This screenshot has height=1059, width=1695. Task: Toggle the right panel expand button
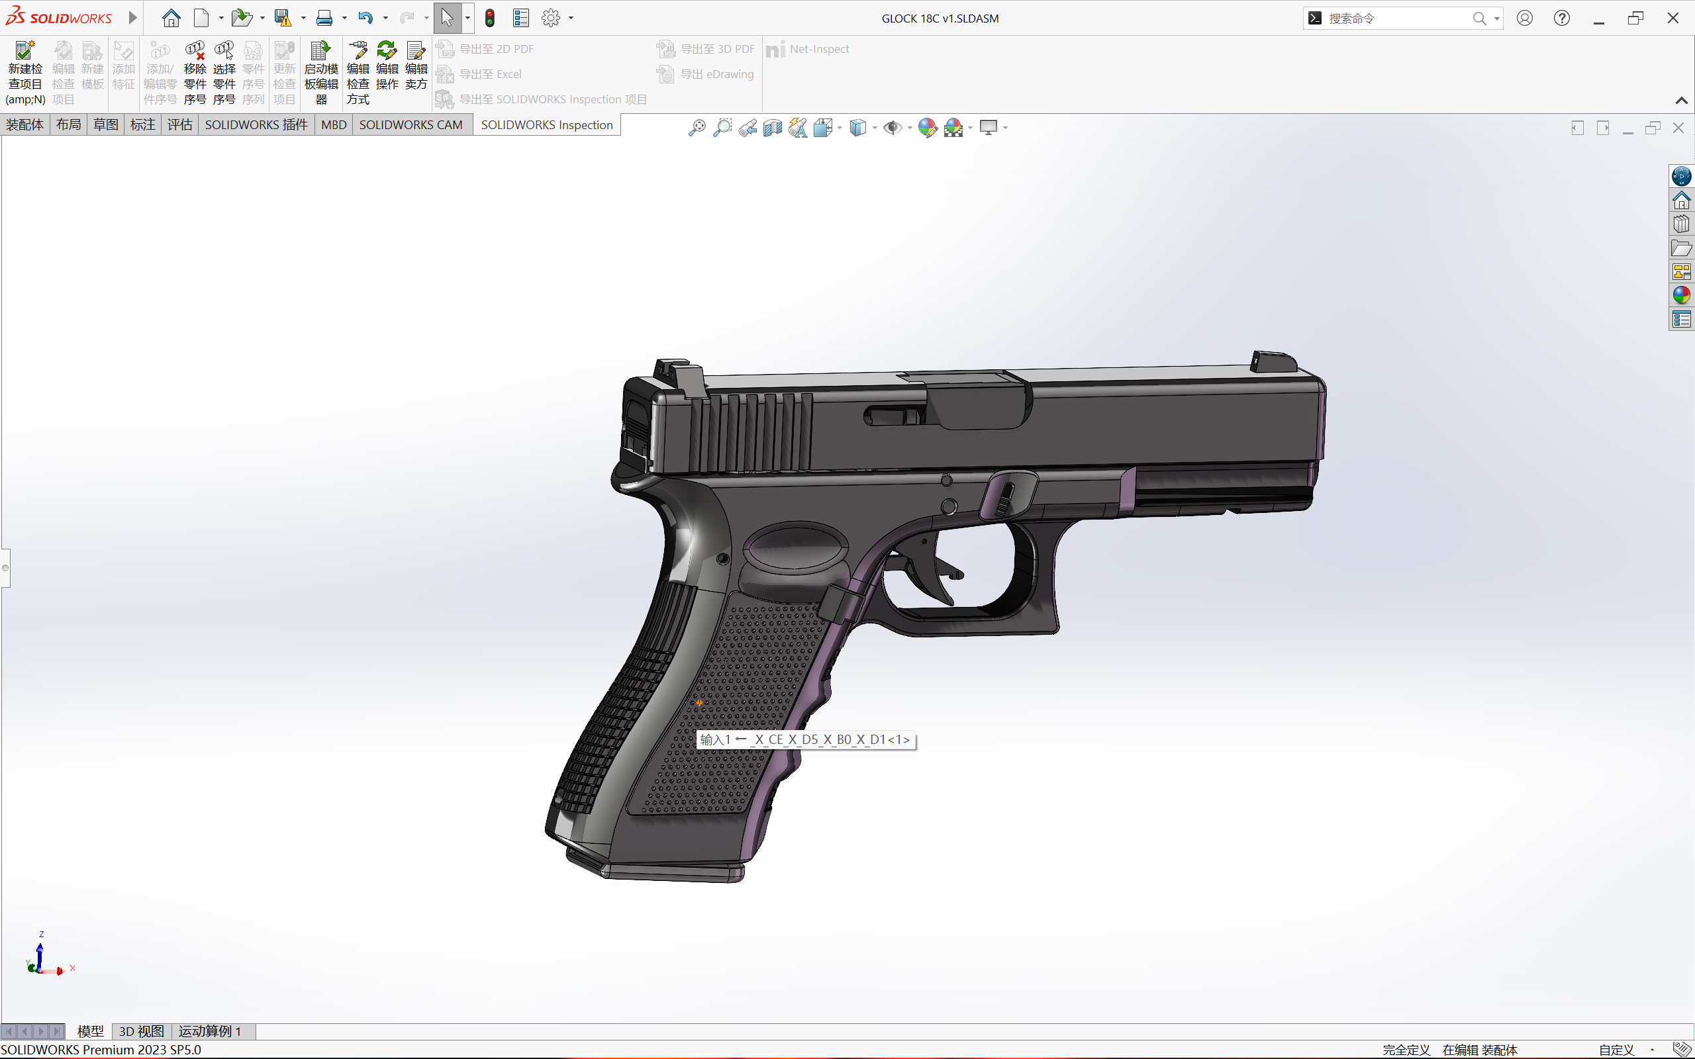[x=1602, y=128]
